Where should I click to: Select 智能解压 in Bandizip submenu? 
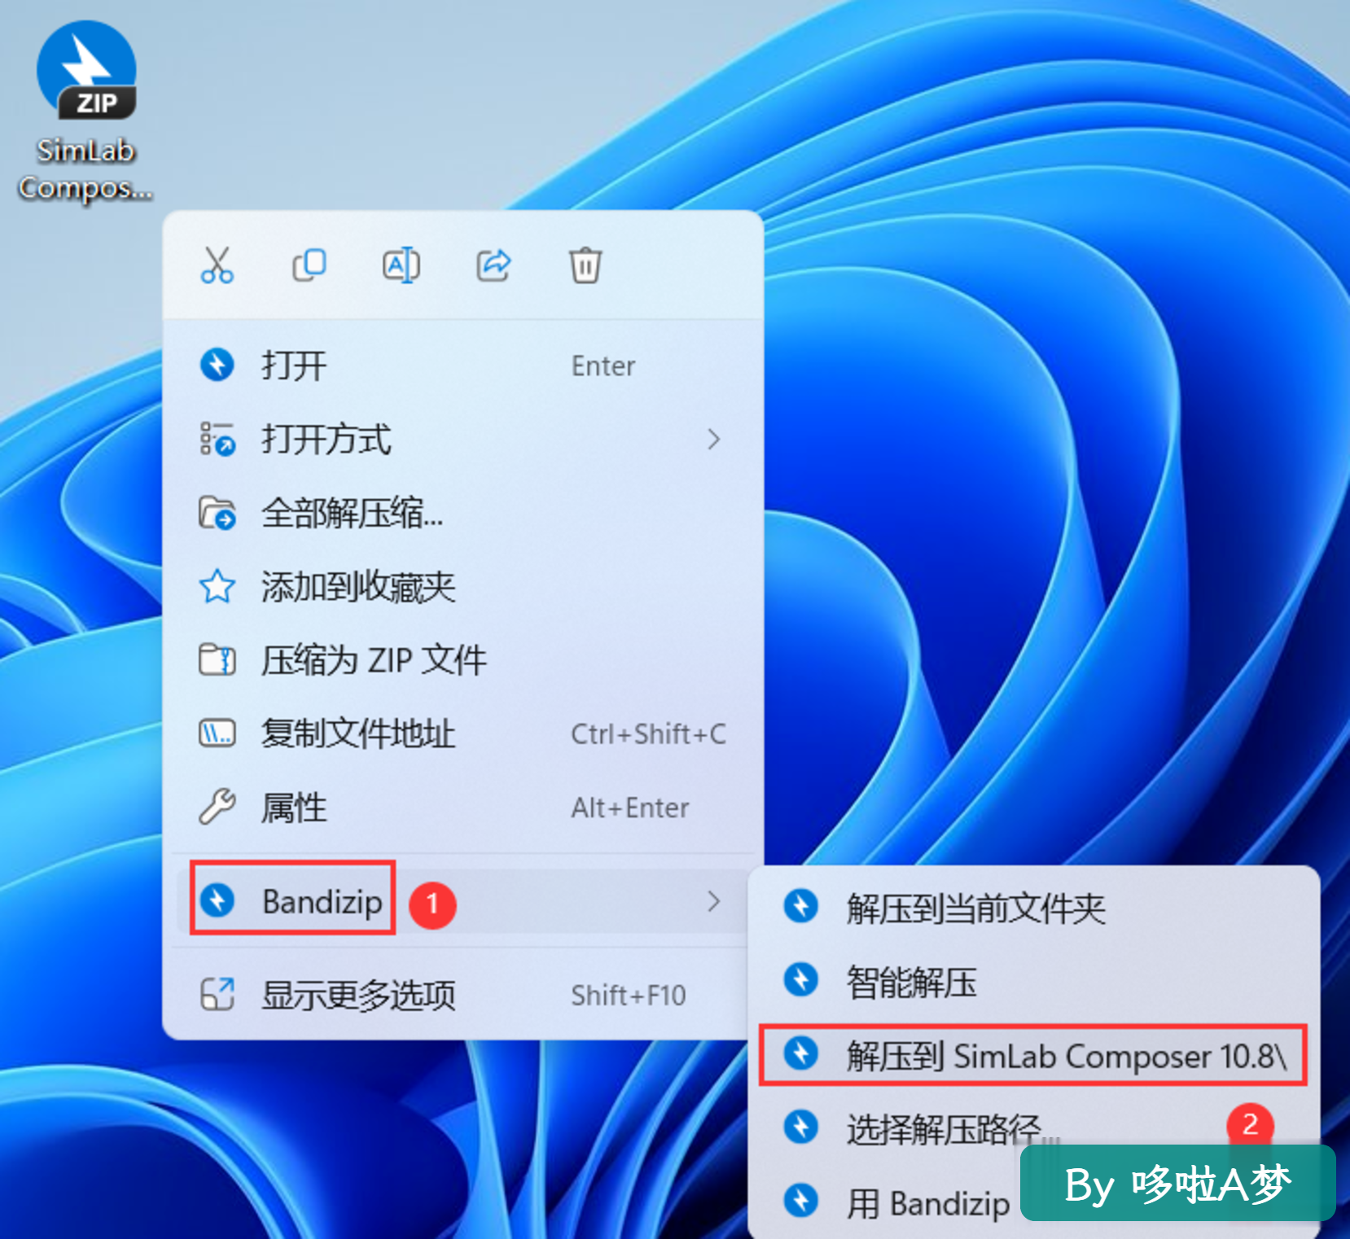coord(1032,981)
